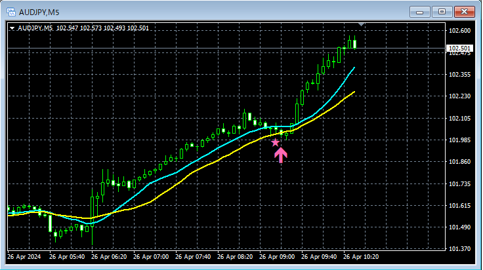Select the current price label 102.501
This screenshot has height=270, width=483.
459,48
